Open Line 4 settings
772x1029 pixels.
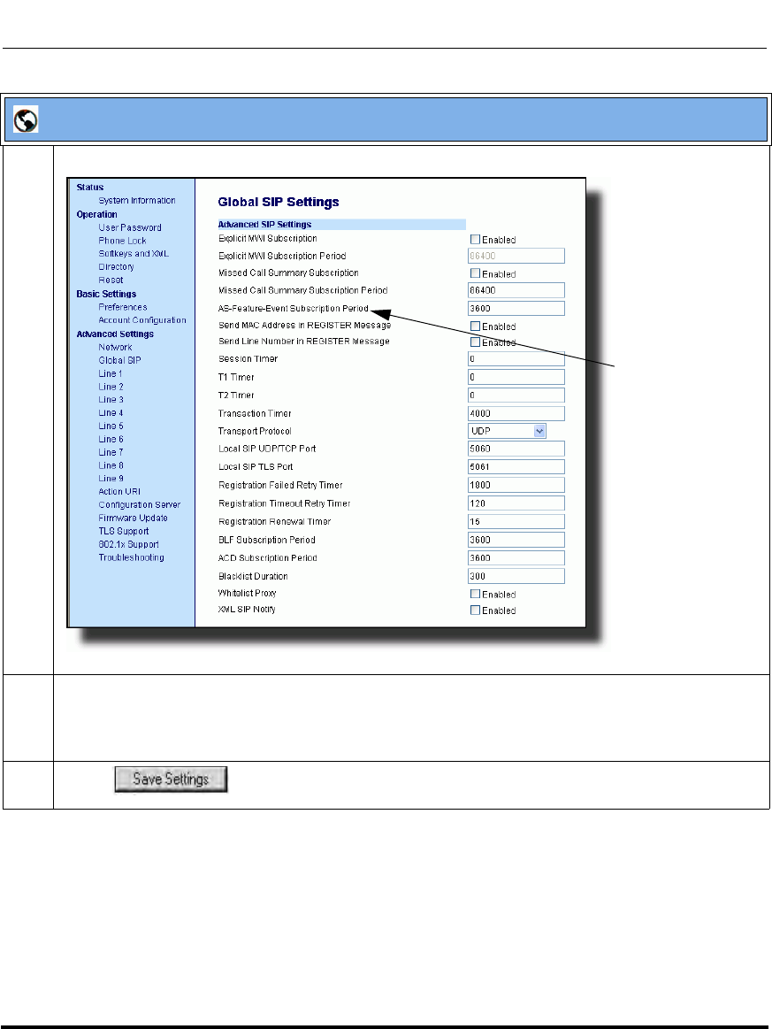[111, 413]
